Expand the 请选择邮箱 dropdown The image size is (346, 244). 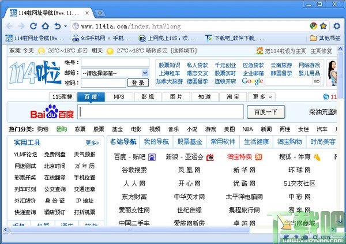click(145, 73)
